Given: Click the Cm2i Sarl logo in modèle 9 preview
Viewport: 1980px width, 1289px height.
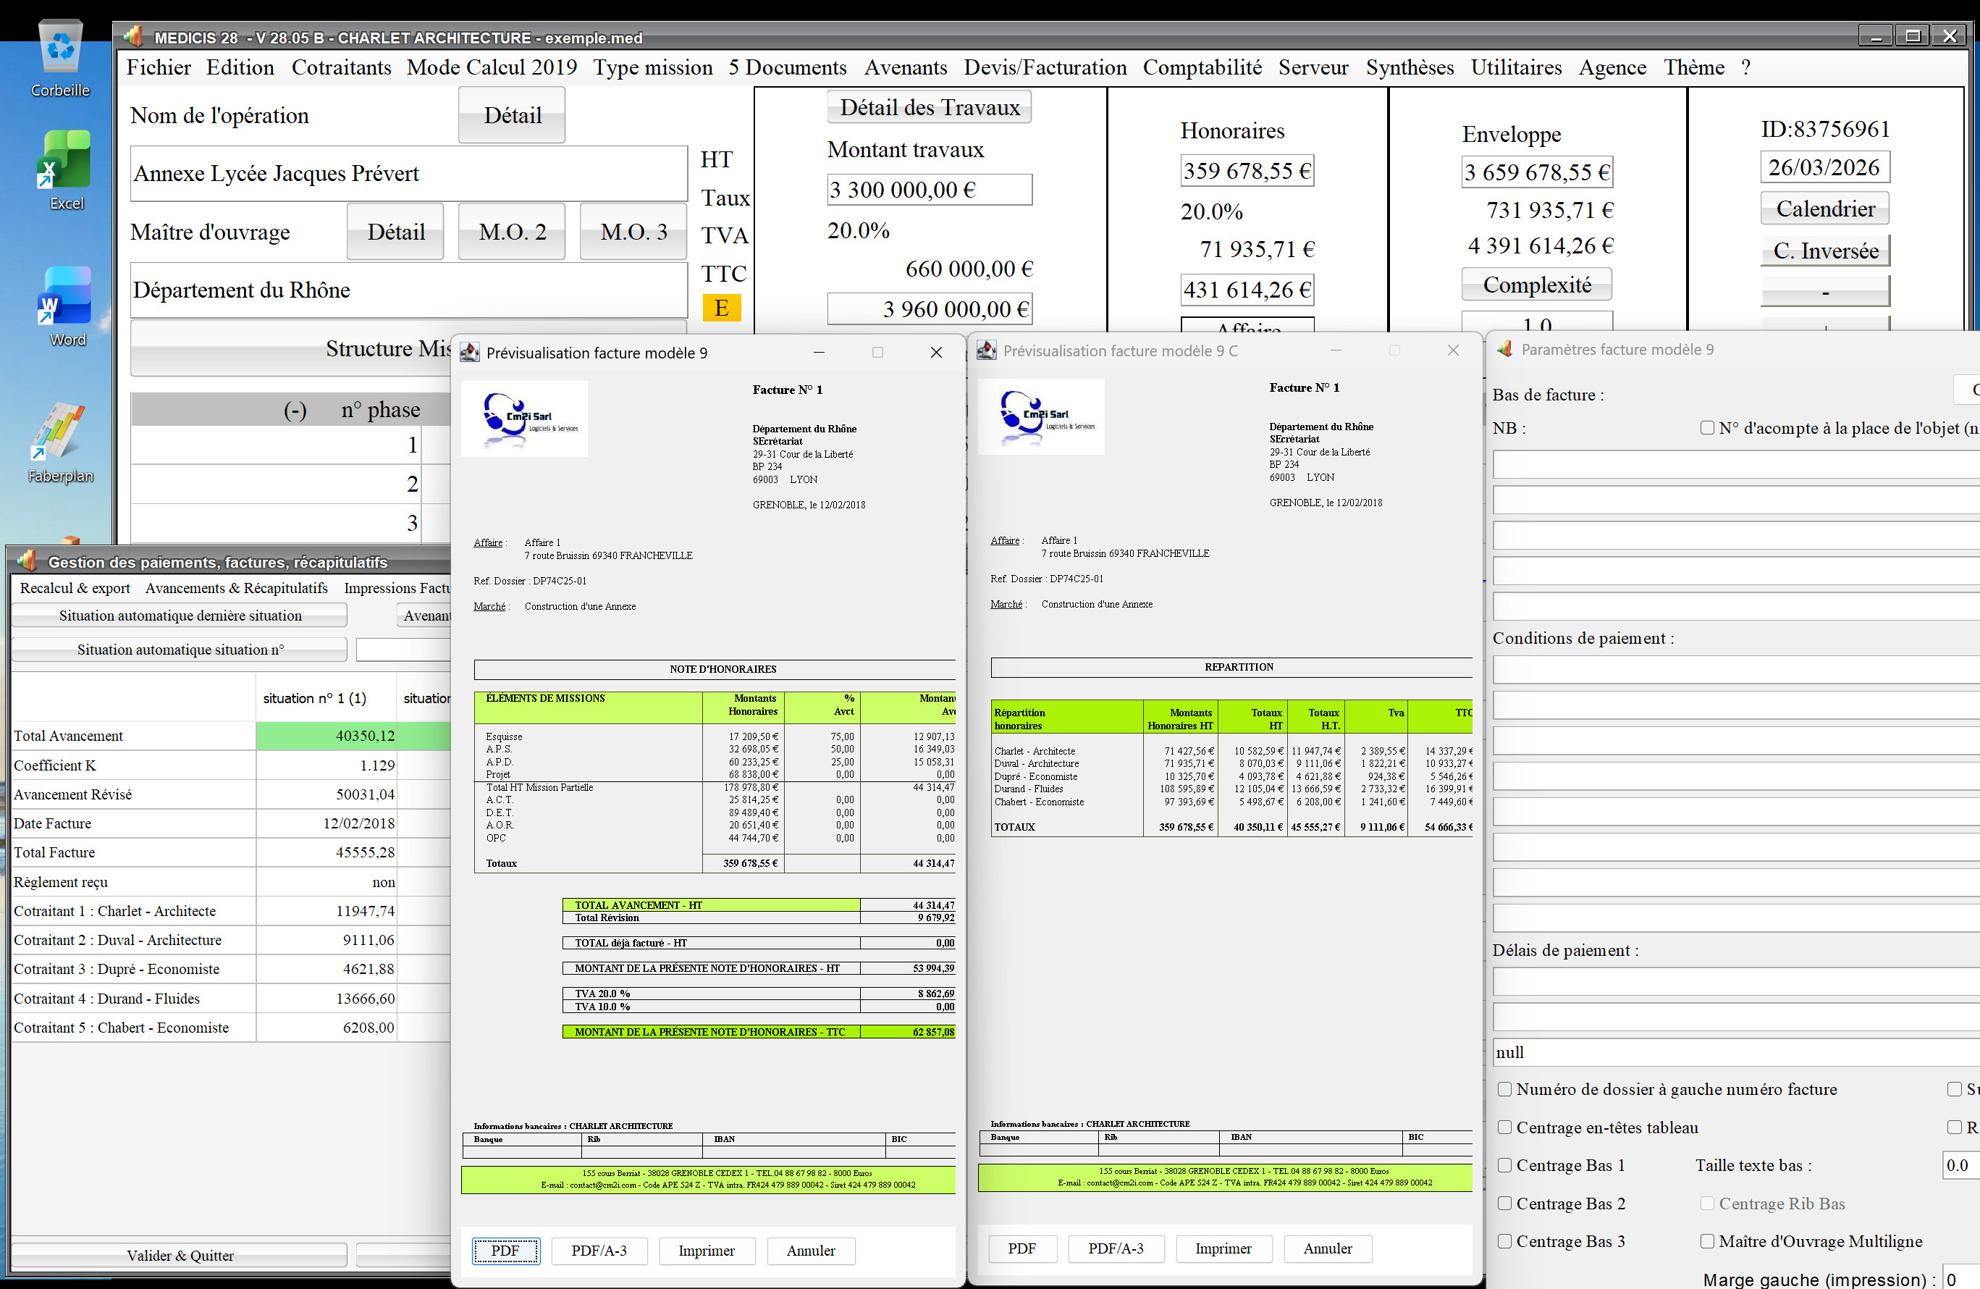Looking at the screenshot, I should [525, 419].
